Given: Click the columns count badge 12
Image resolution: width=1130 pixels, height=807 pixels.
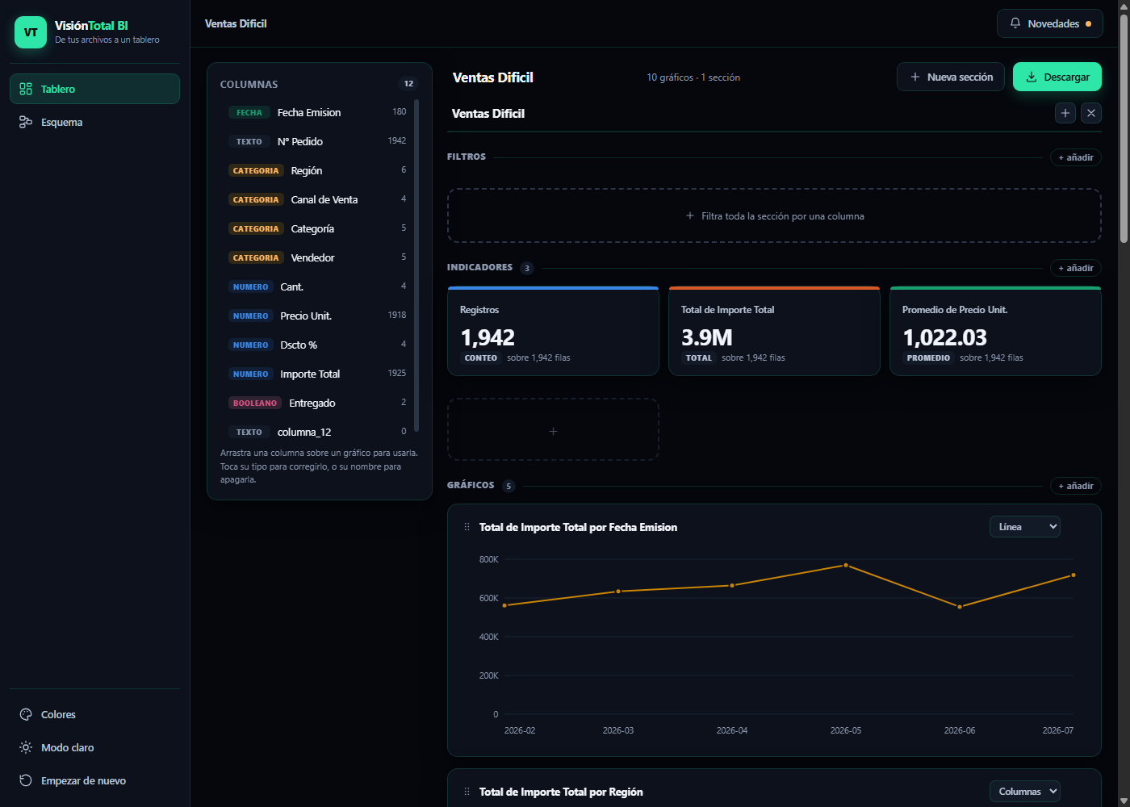Looking at the screenshot, I should click(x=408, y=84).
